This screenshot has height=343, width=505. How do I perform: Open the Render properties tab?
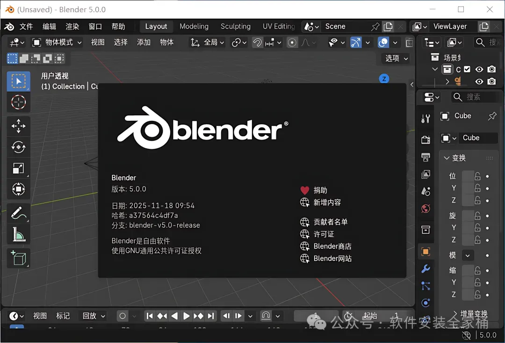pos(426,140)
